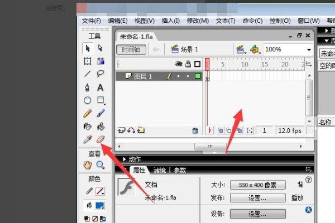Click the 时间轴 button
The image size is (335, 223).
click(x=131, y=50)
